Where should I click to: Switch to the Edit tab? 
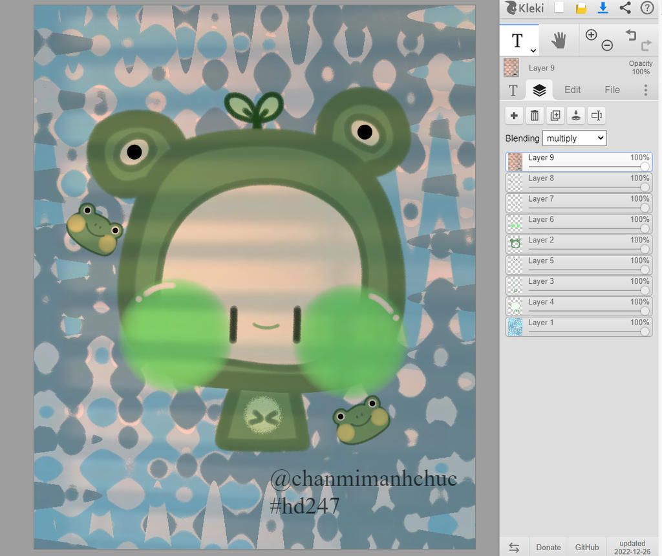[x=572, y=90]
